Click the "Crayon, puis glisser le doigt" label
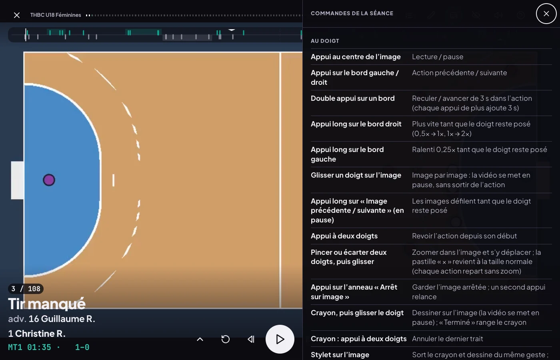560x360 pixels. (357, 313)
